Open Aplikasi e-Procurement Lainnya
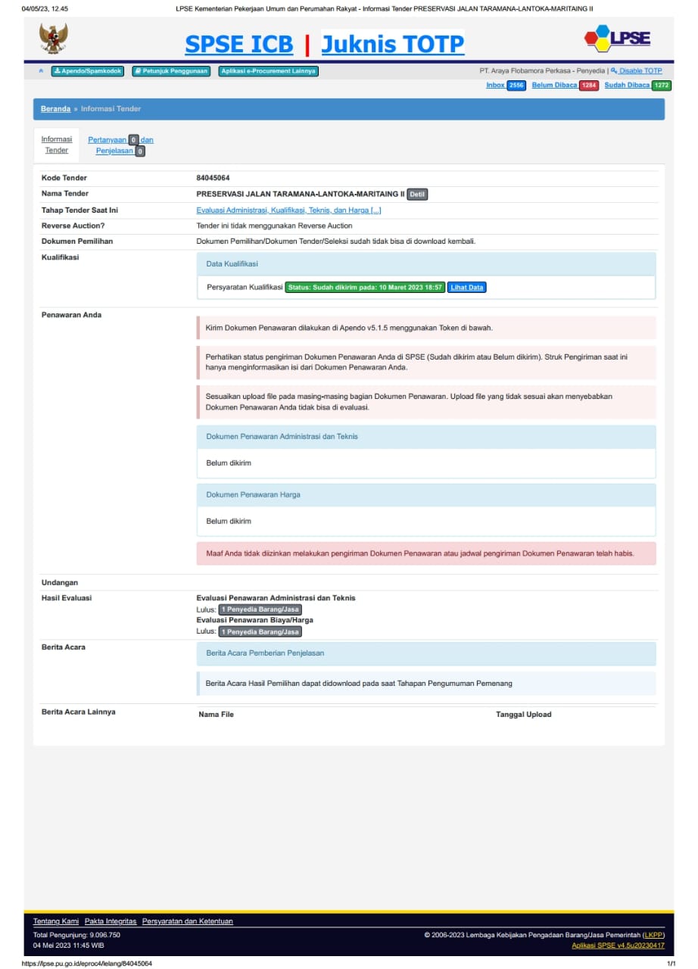This screenshot has height=969, width=698. tap(268, 71)
